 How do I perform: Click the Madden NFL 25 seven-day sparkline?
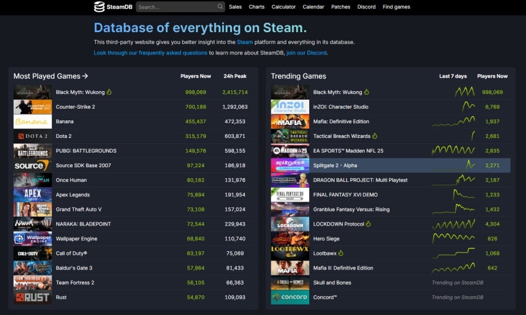tap(453, 150)
